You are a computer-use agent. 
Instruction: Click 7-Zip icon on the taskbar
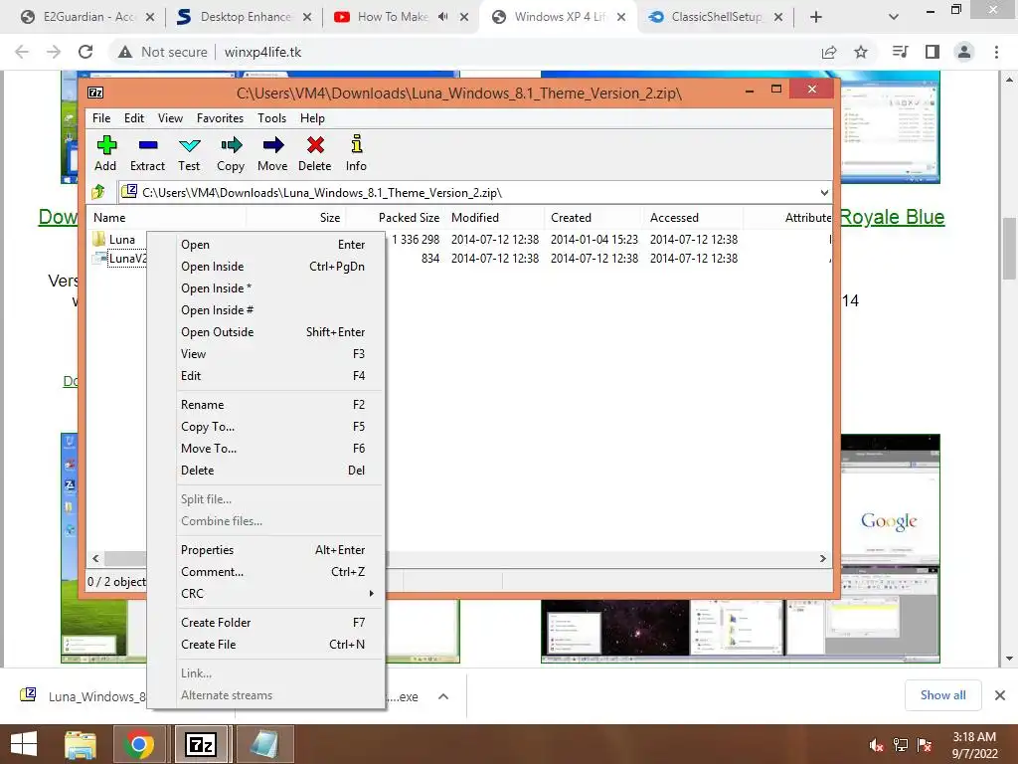coord(200,744)
